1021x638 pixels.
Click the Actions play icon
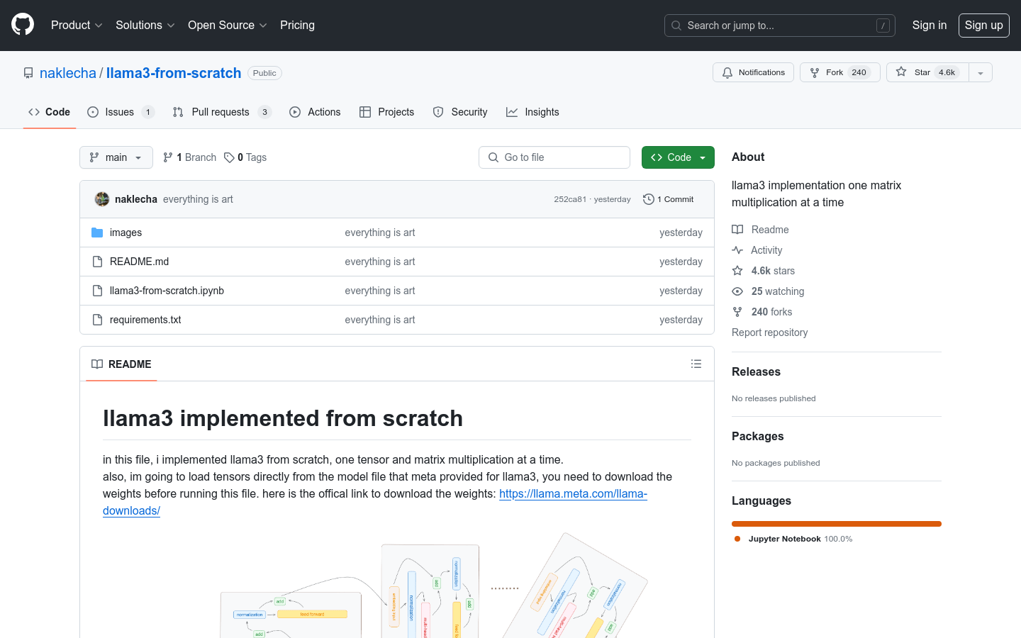coord(295,112)
